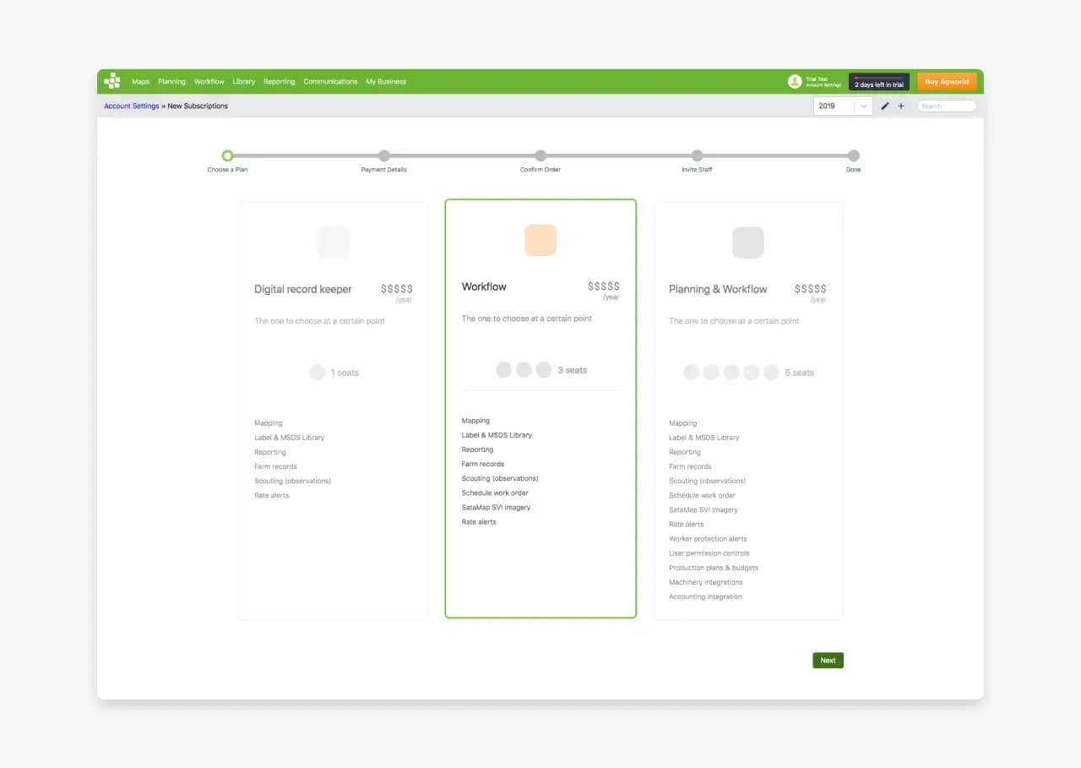Screen dimensions: 1081x768
Task: Open the Workflow menu in navigation bar
Action: point(209,82)
